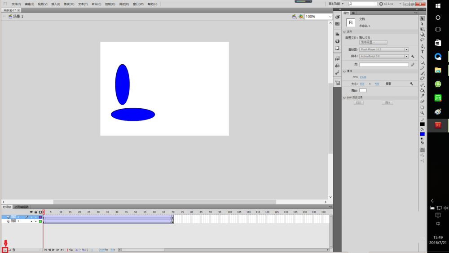
Task: Toggle lock dot for 图层 1
Action: point(35,221)
